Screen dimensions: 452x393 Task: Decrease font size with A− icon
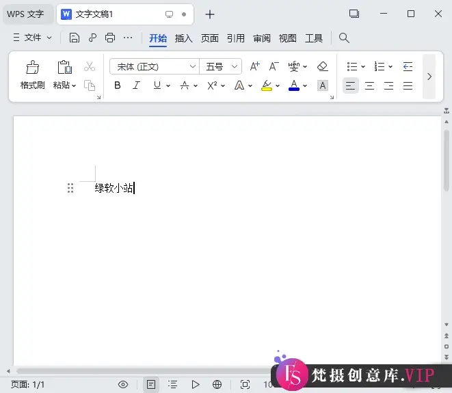click(x=274, y=66)
